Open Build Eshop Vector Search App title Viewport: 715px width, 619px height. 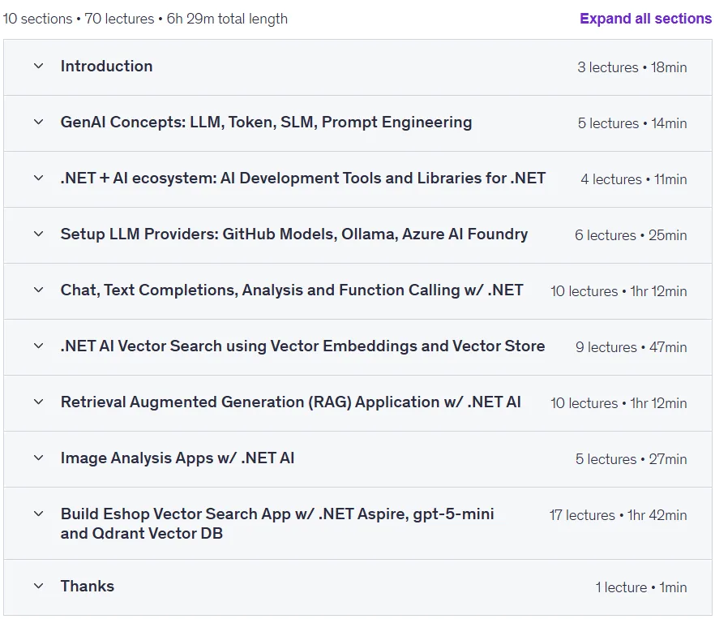coord(277,523)
